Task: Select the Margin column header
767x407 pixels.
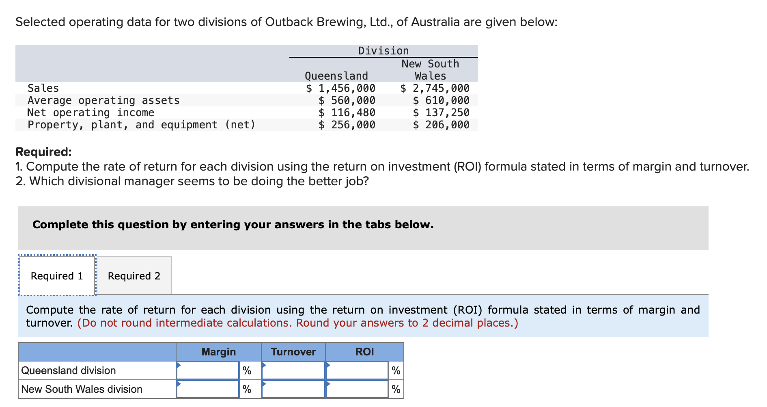Action: [x=218, y=352]
